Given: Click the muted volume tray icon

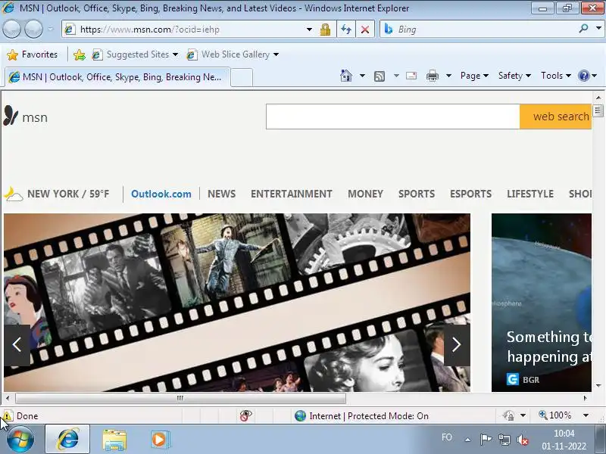Looking at the screenshot, I should click(523, 440).
